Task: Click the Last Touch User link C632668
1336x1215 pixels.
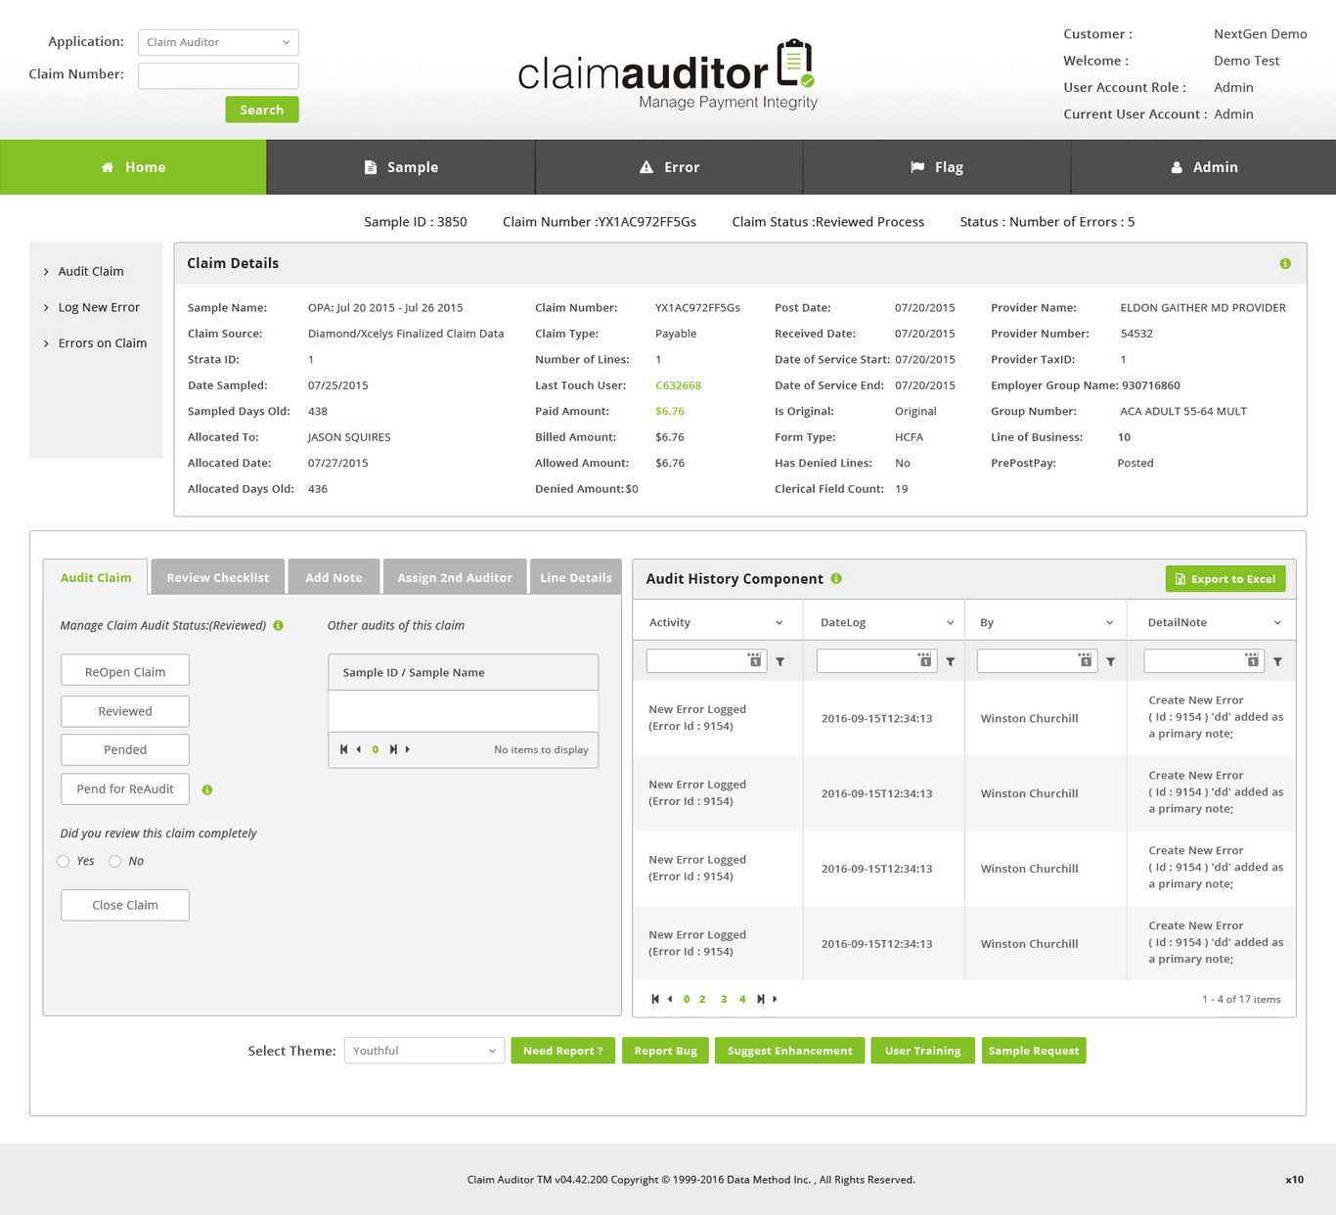Action: (678, 385)
